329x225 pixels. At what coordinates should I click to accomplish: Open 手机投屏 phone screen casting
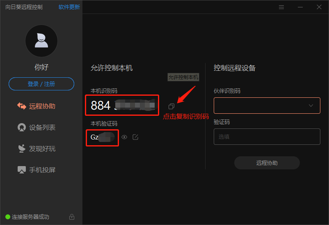click(36, 170)
